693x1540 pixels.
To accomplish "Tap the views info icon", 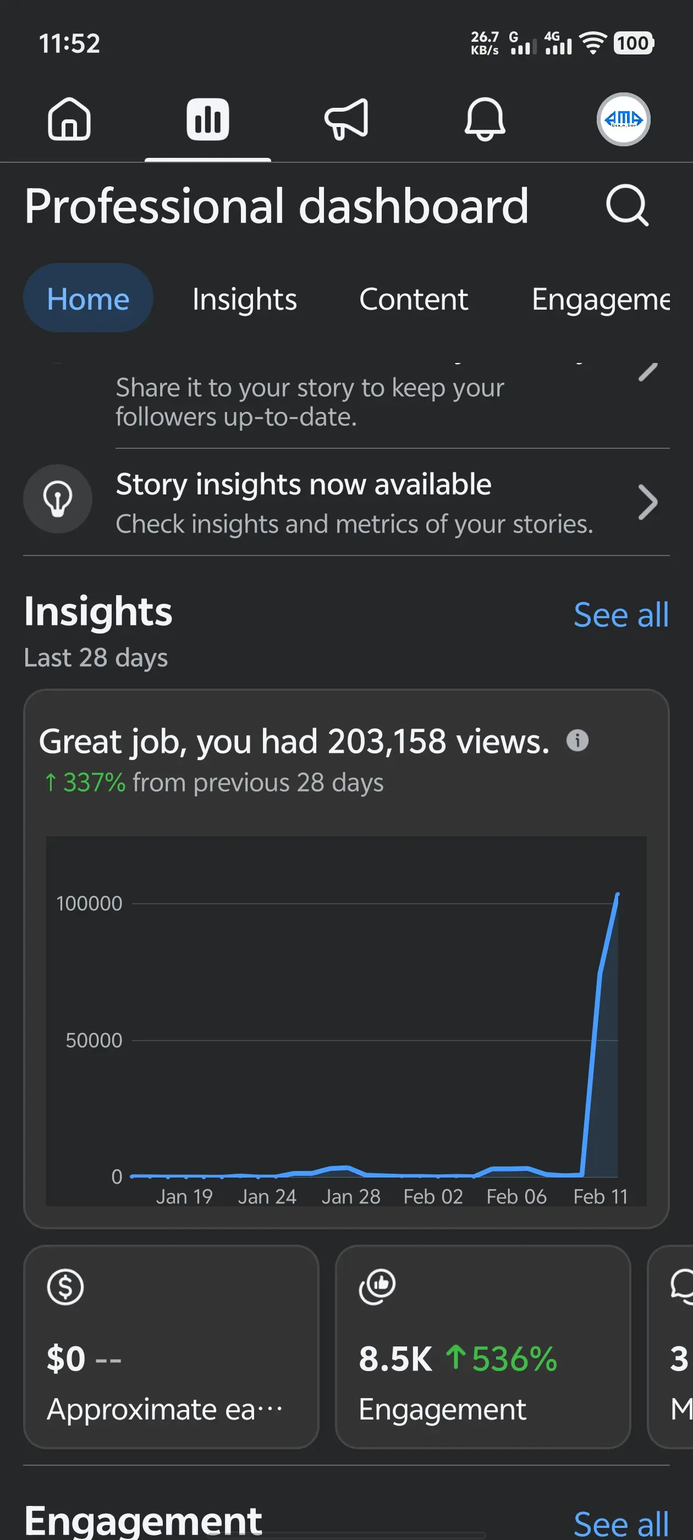I will click(x=577, y=740).
